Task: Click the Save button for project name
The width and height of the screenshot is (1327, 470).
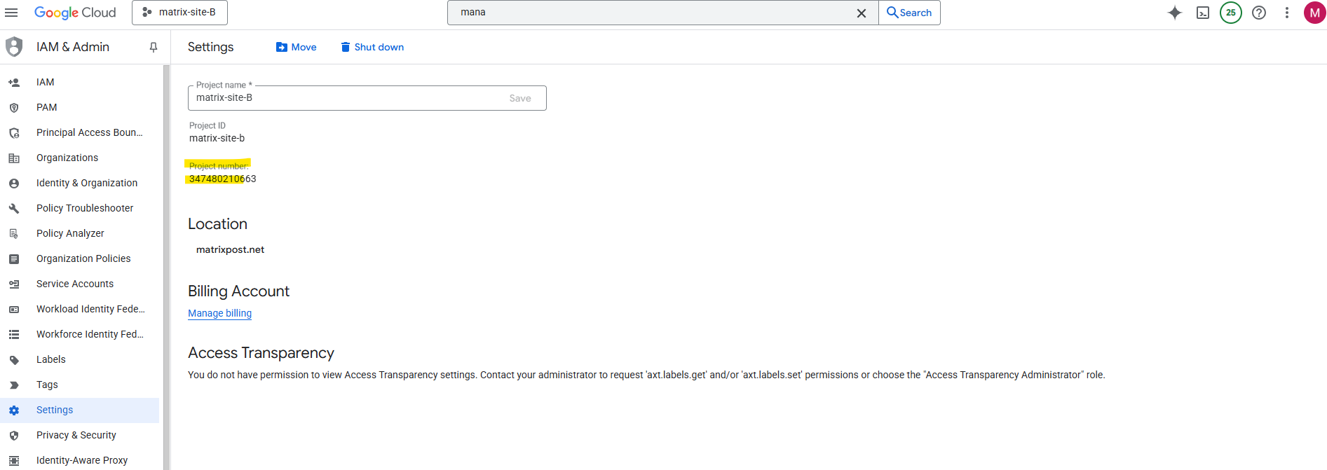Action: 520,98
